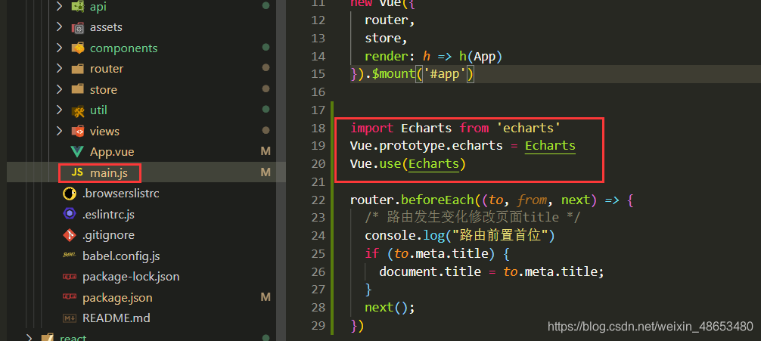Click the ESLint icon of .eslintrc.js

[x=70, y=214]
